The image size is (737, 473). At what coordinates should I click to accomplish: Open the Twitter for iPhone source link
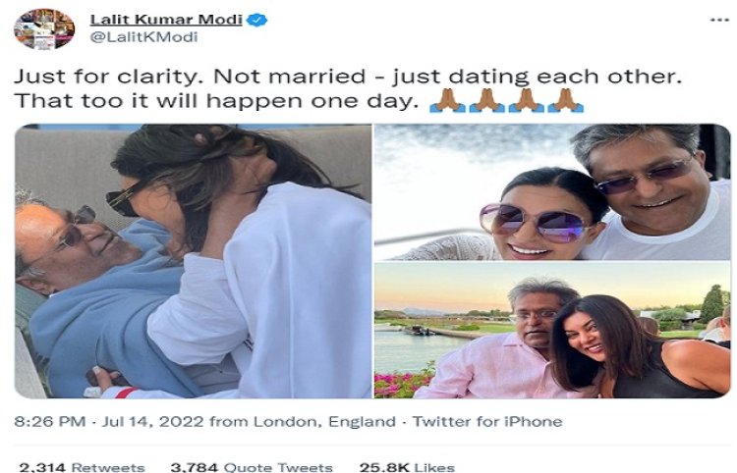click(487, 421)
